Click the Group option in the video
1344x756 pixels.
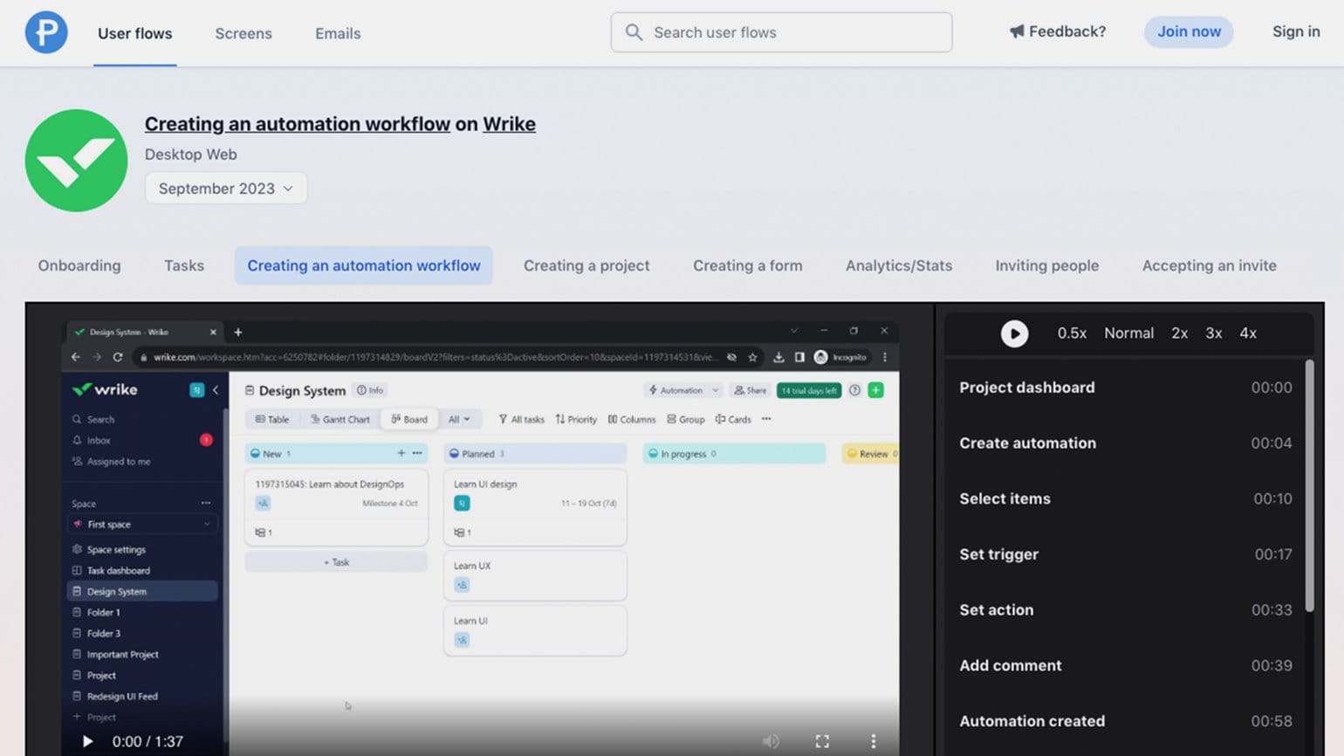[x=686, y=419]
